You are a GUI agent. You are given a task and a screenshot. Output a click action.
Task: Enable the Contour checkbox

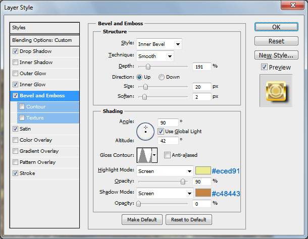click(x=22, y=106)
